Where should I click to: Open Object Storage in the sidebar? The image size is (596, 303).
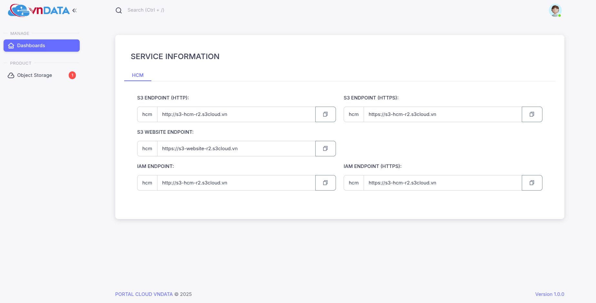pyautogui.click(x=35, y=75)
